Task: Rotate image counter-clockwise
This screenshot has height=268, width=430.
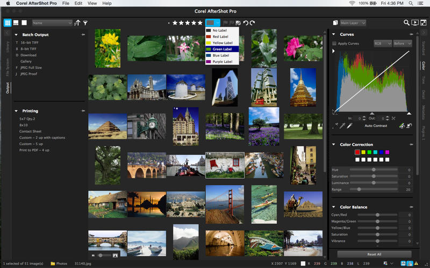Action: click(246, 23)
